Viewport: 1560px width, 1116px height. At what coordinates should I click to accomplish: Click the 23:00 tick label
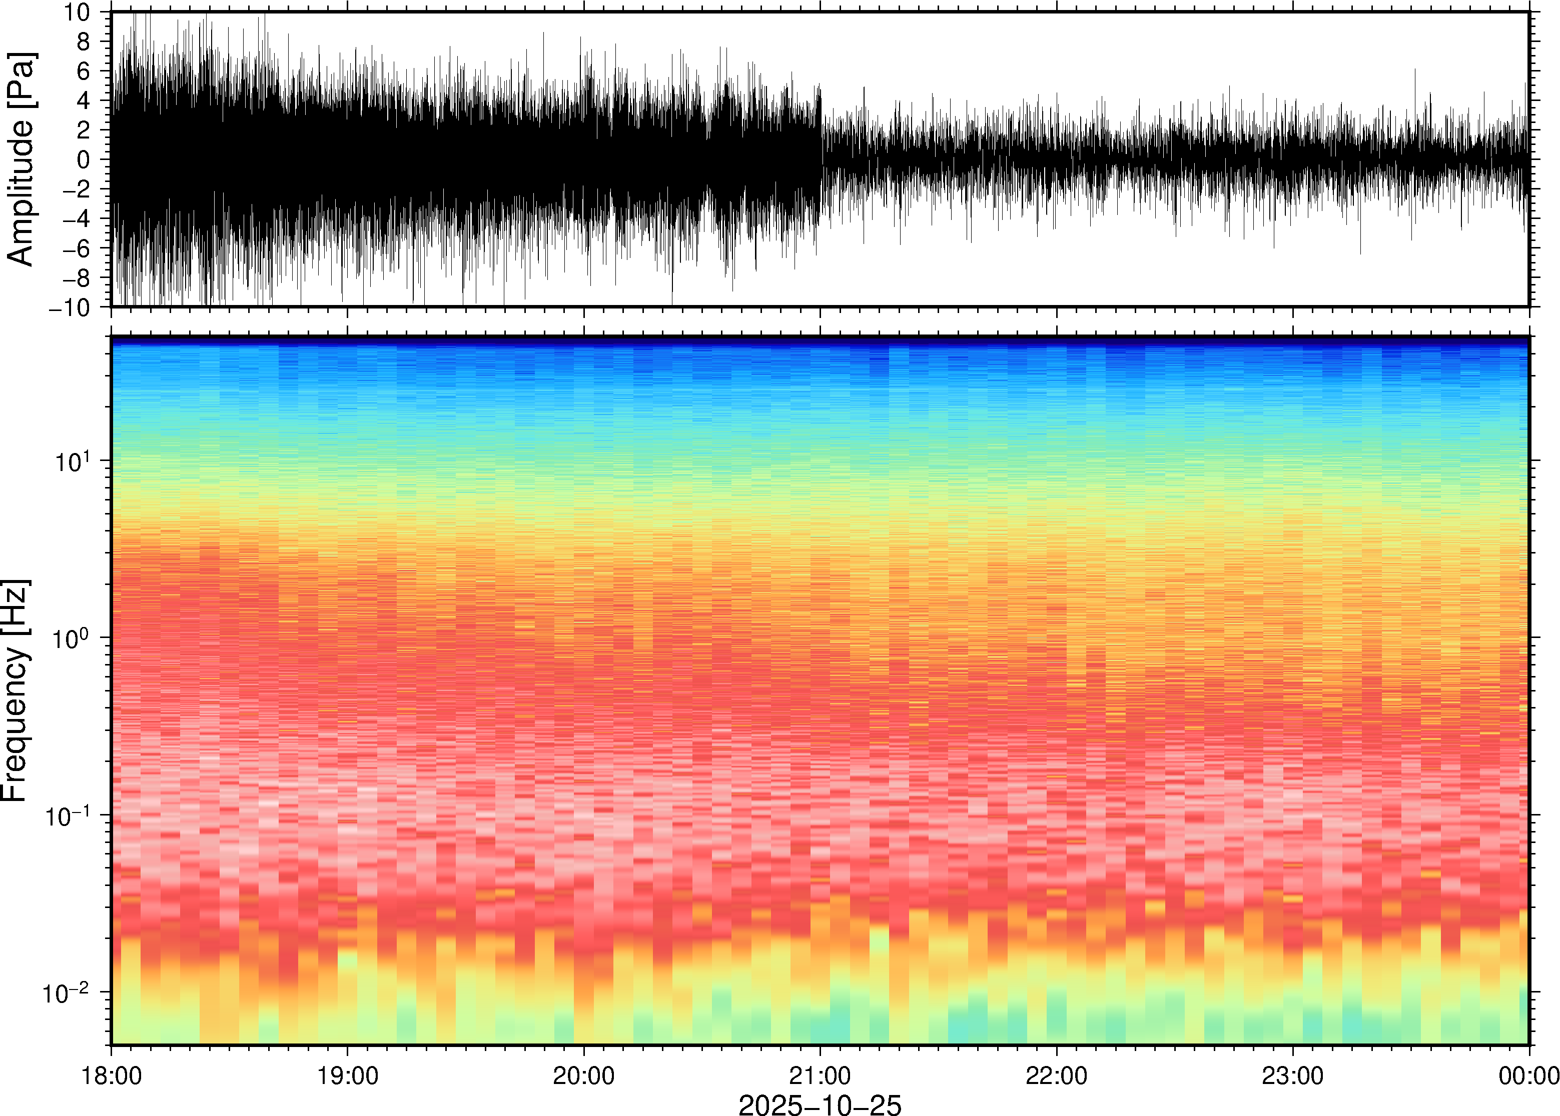[x=1292, y=1075]
